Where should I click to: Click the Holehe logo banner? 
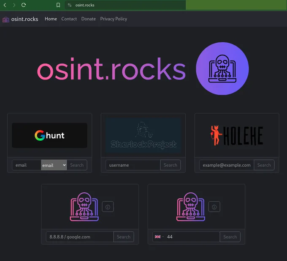[x=237, y=135]
